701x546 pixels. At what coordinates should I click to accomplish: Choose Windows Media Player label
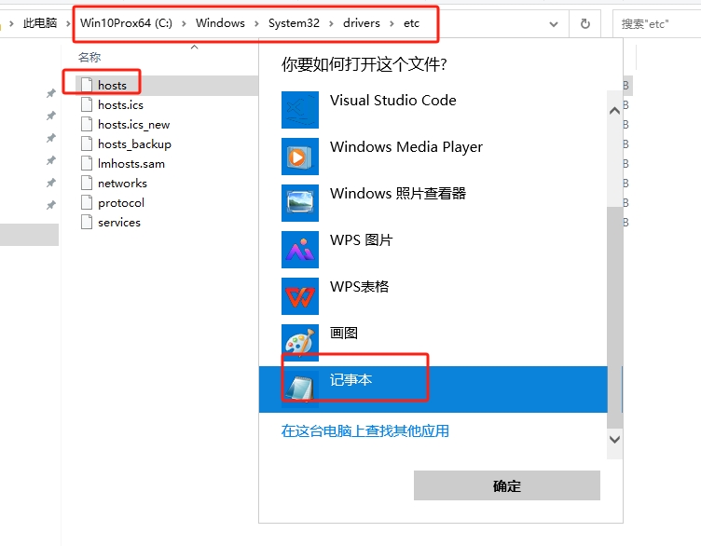pos(406,147)
